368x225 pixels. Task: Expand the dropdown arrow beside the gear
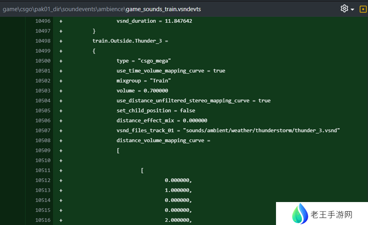point(352,9)
